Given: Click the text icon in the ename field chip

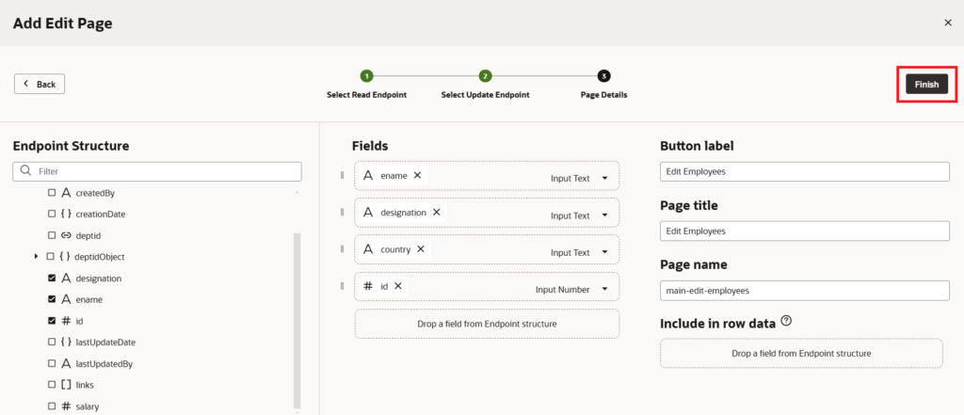Looking at the screenshot, I should pos(368,175).
